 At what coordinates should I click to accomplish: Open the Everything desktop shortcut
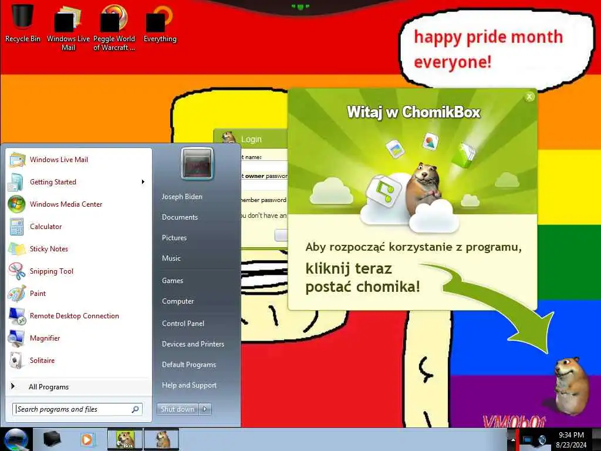click(160, 23)
